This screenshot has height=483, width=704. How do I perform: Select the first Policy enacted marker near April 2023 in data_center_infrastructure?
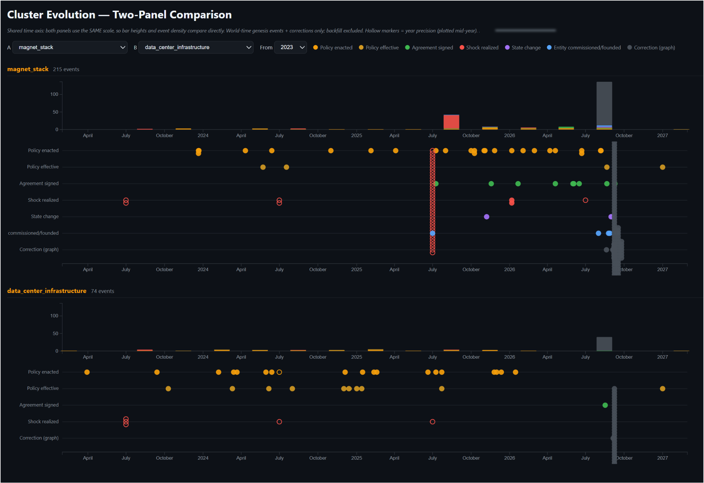[87, 372]
